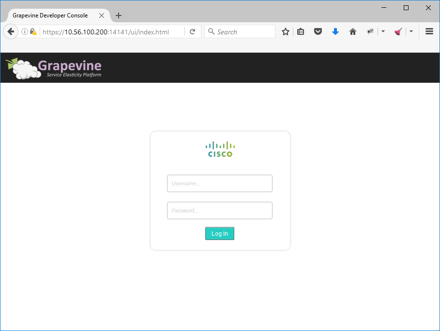The width and height of the screenshot is (440, 331).
Task: Close the Grapevine Developer Console tab
Action: coord(102,15)
